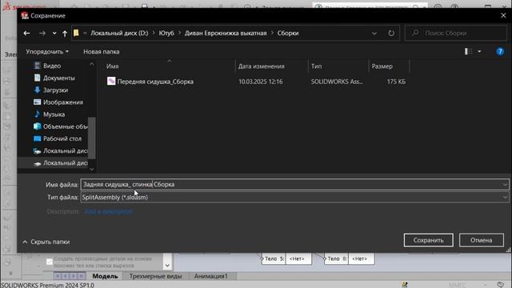Select 'Рабочий стол' in the navigation pane
Screen dimensions: 512x288
(x=62, y=138)
